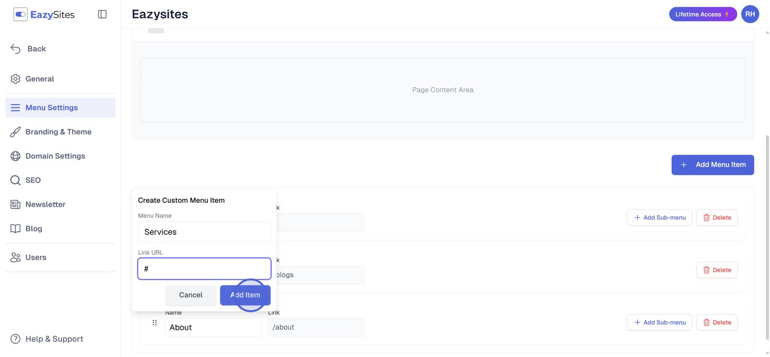Cancel the custom menu item dialog
This screenshot has width=770, height=357.
click(191, 295)
